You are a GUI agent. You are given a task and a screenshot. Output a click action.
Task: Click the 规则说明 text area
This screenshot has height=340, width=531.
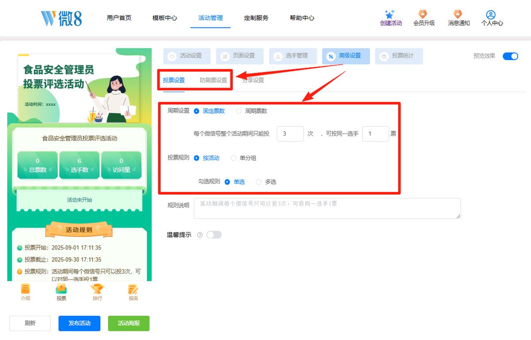327,208
